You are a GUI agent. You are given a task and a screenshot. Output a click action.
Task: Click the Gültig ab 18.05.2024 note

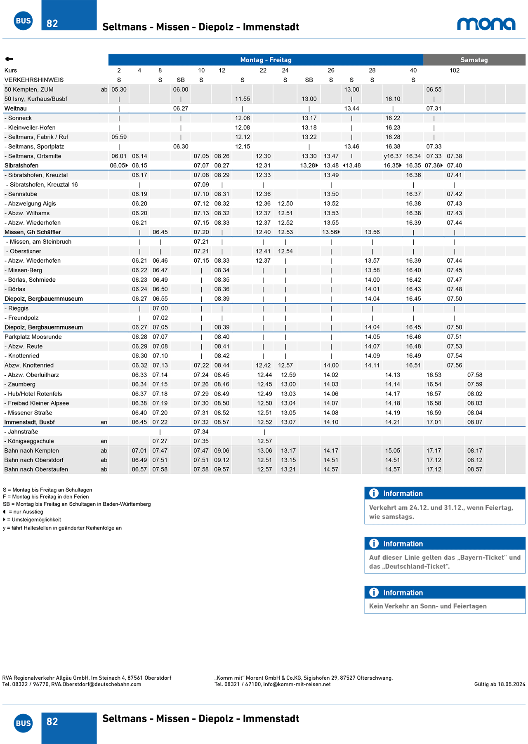pos(500,684)
